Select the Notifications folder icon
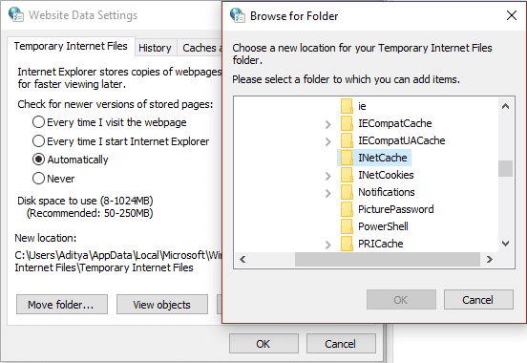Viewport: 527px width, 363px height. tap(347, 192)
